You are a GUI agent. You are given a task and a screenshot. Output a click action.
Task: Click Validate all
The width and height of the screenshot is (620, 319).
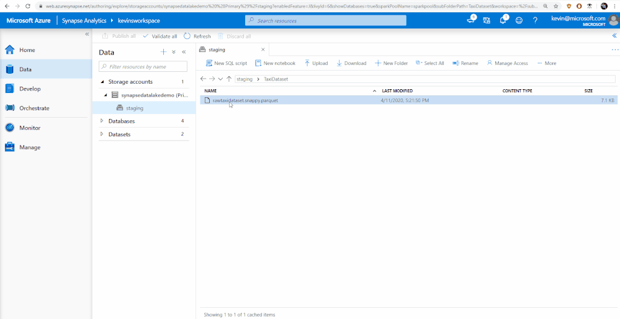(159, 37)
